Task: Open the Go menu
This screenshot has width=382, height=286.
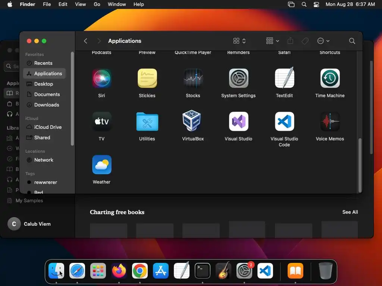Action: [x=97, y=4]
